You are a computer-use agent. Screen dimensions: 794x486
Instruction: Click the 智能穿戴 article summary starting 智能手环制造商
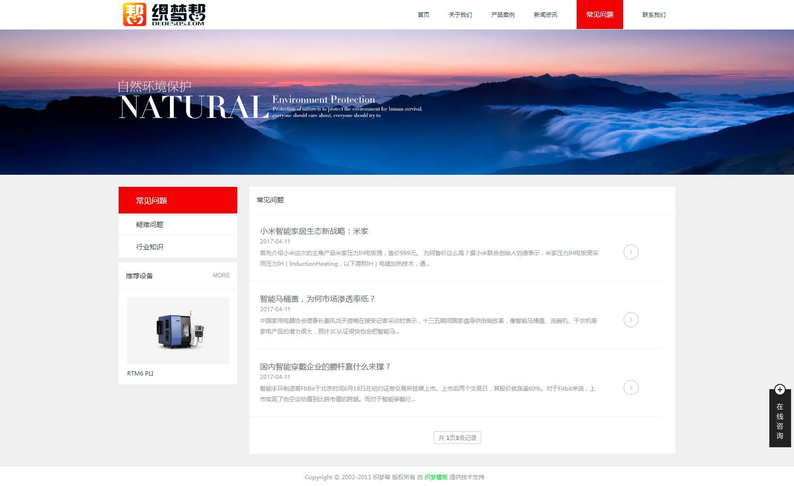click(x=428, y=394)
